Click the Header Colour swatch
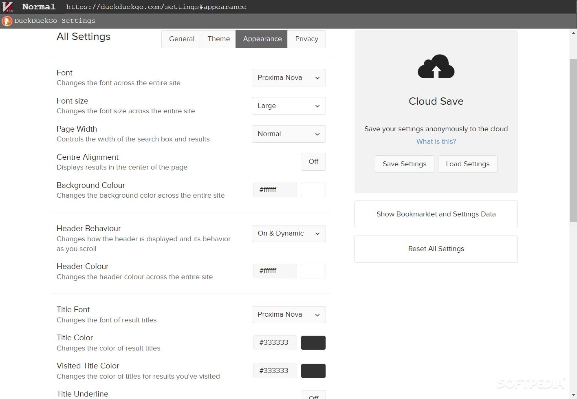 click(313, 271)
